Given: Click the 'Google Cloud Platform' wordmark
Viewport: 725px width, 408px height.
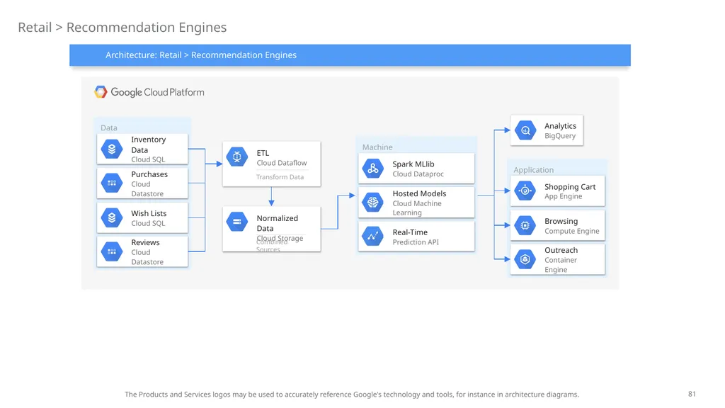Looking at the screenshot, I should point(157,92).
